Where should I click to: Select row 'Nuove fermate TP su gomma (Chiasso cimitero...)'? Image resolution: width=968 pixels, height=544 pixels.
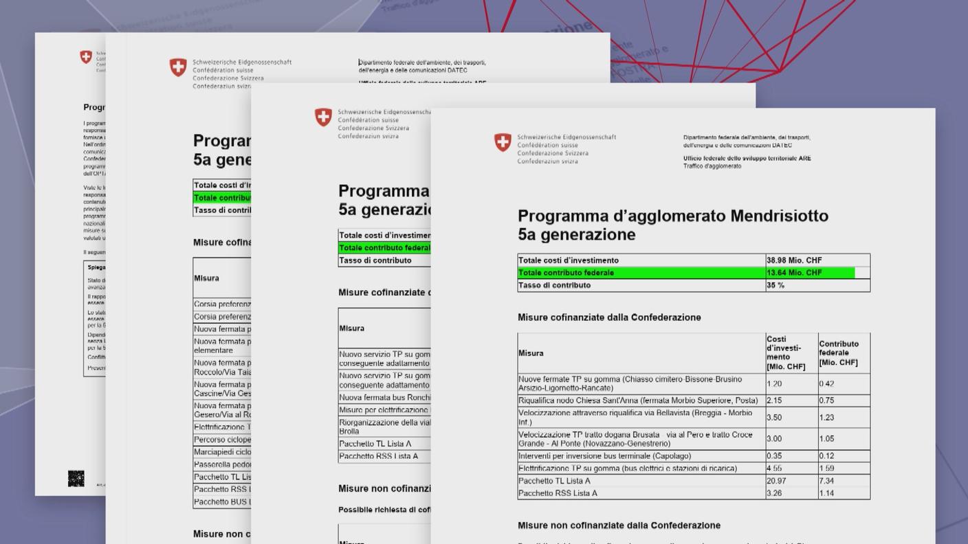(694, 383)
